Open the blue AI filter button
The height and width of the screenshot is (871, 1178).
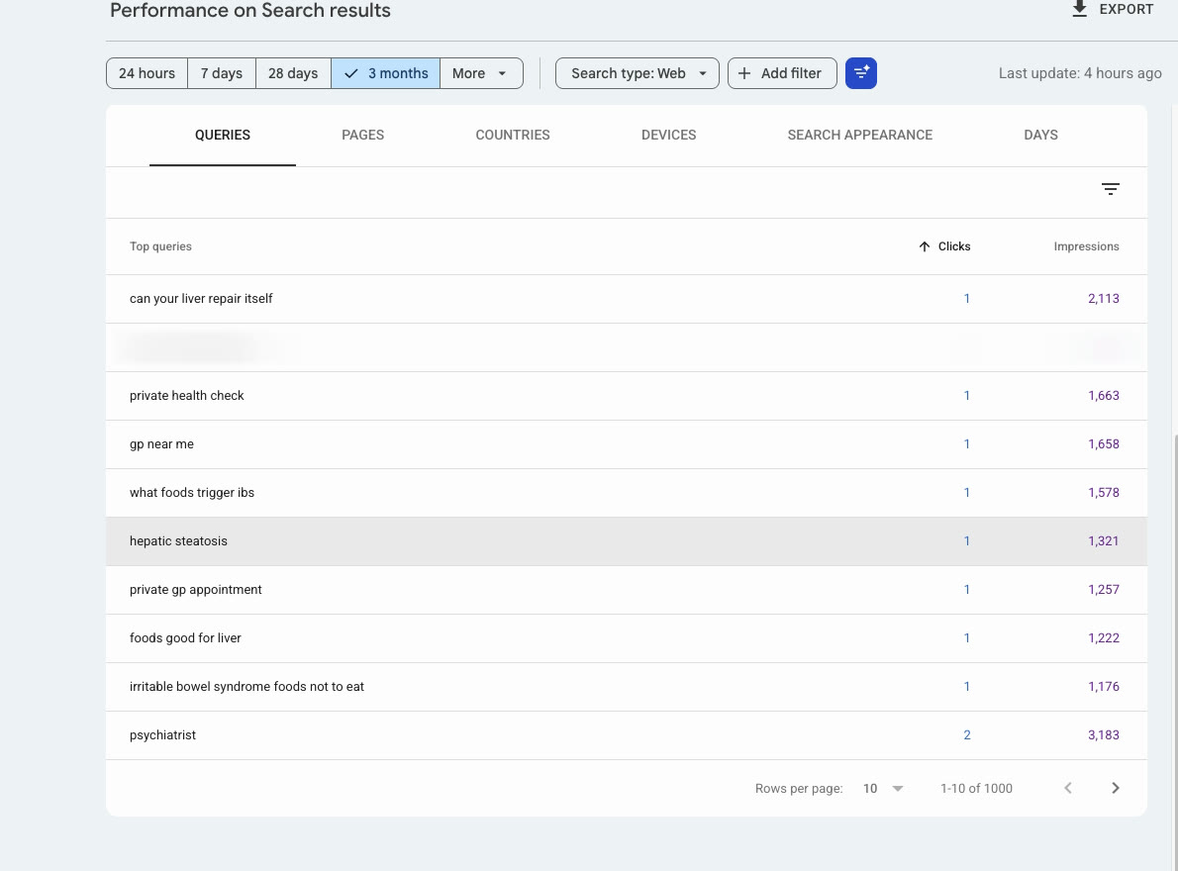point(861,73)
